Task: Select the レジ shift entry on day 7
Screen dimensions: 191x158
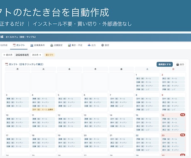Action: coord(121,106)
